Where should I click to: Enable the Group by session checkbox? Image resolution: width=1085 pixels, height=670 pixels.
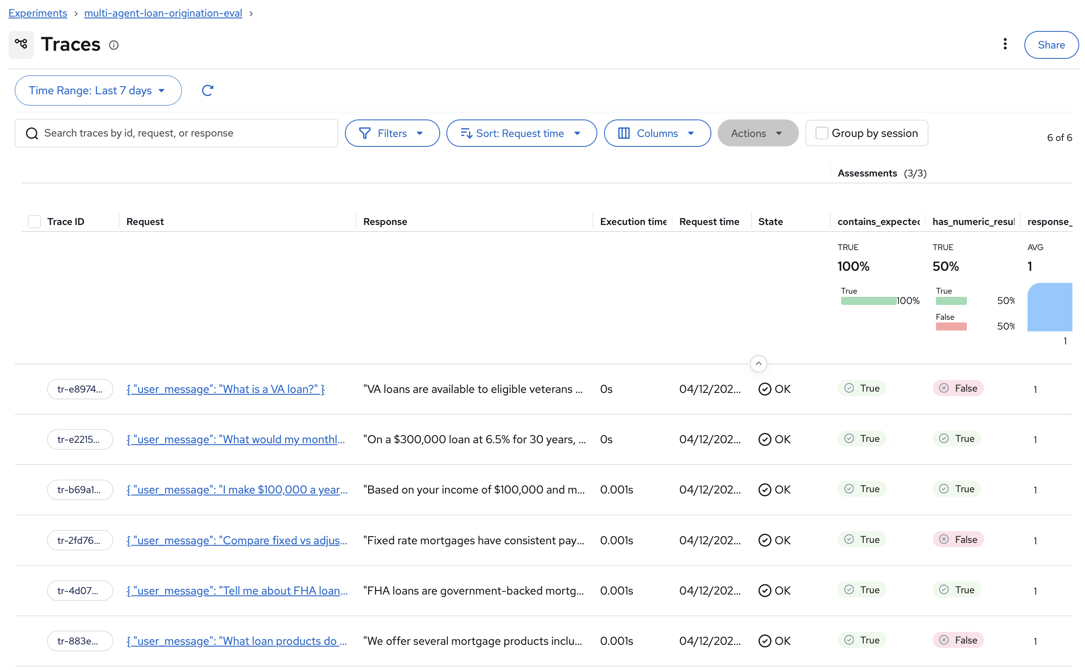pos(821,133)
